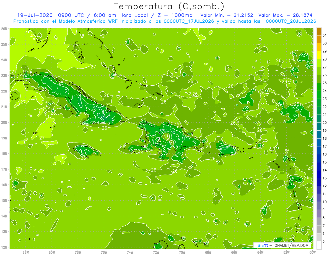Pick the yellow swatch between legend 28 and 29
This screenshot has height=256, width=332.
click(319, 55)
